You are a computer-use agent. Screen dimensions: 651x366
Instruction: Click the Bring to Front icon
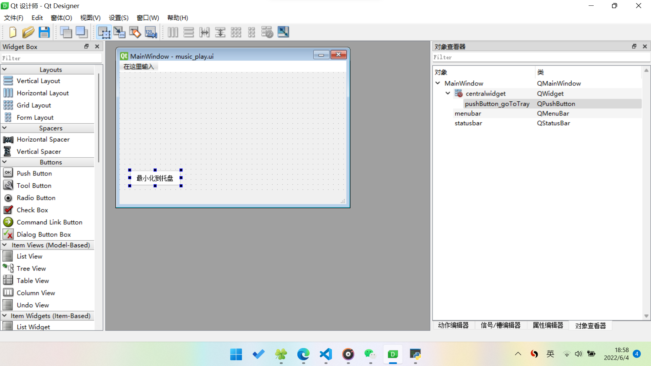pos(82,32)
